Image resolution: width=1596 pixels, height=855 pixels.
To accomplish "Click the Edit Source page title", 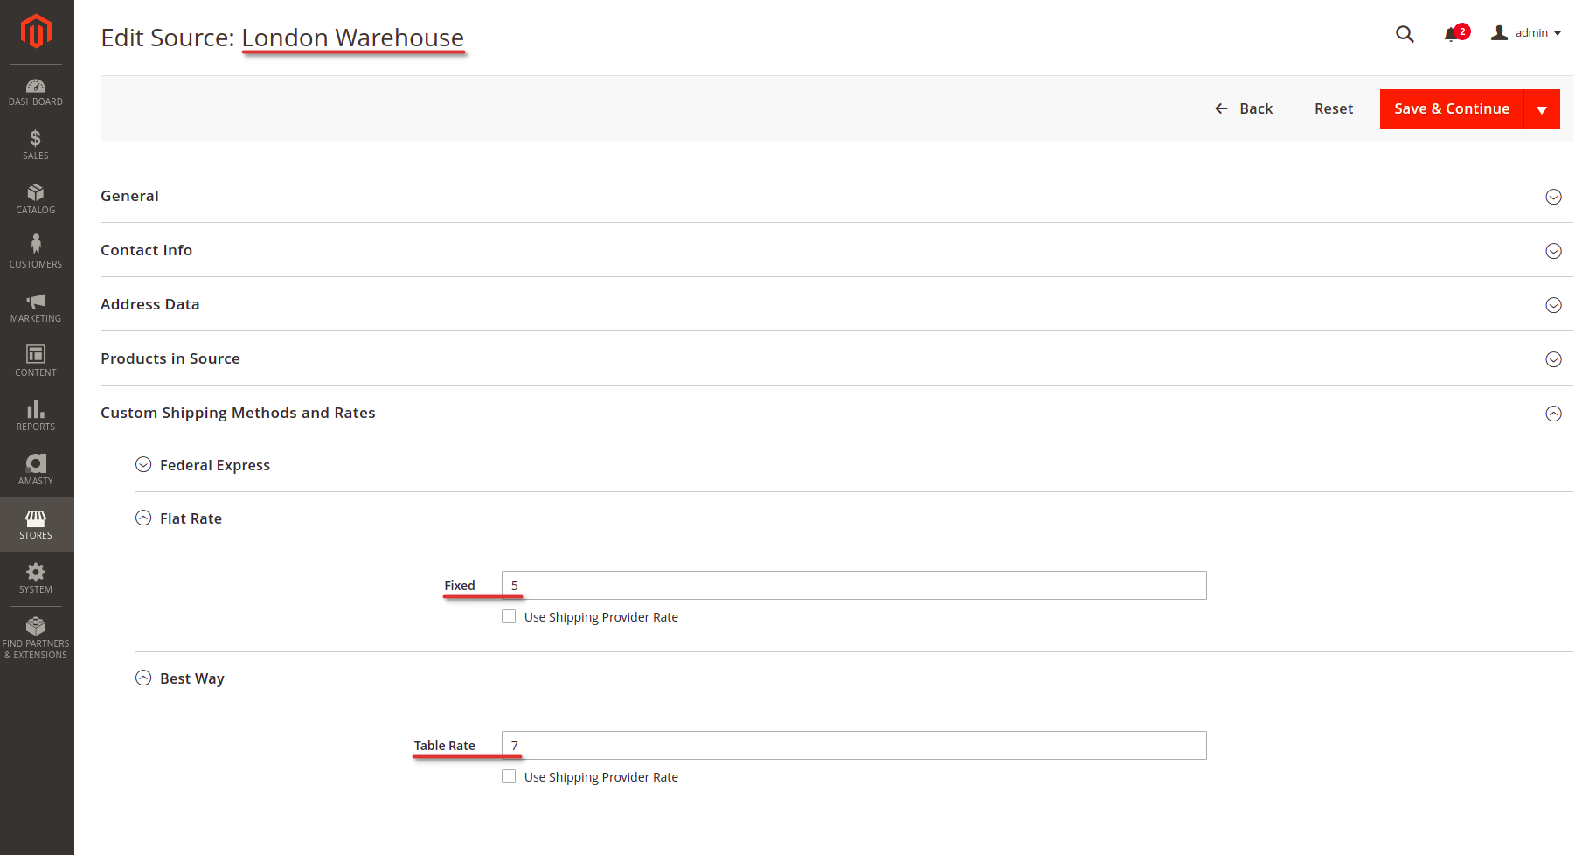I will [x=282, y=38].
